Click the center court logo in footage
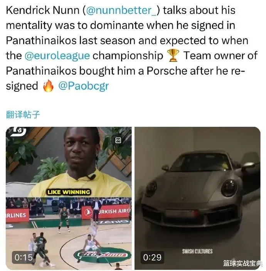 (x=102, y=254)
